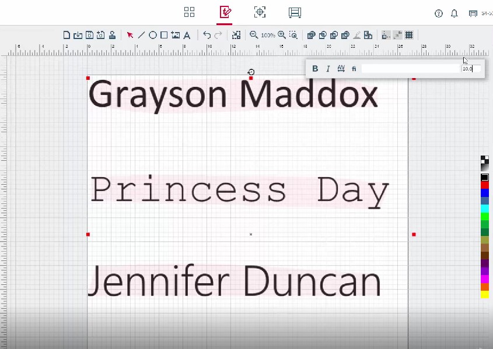Viewport: 493px width, 349px height.
Task: Toggle grid display in toolbar
Action: coord(409,35)
